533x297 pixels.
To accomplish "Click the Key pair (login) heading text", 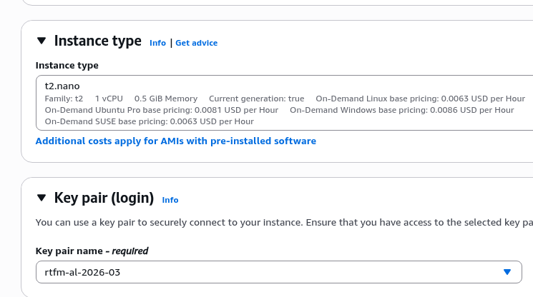I will [104, 198].
